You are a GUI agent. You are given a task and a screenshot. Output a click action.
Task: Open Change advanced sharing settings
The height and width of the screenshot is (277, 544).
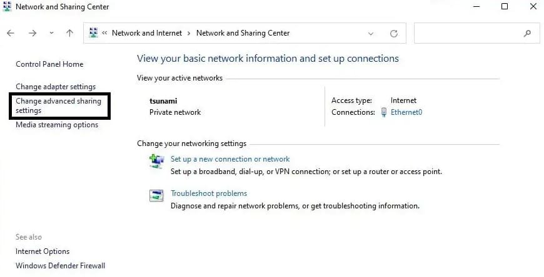(58, 105)
